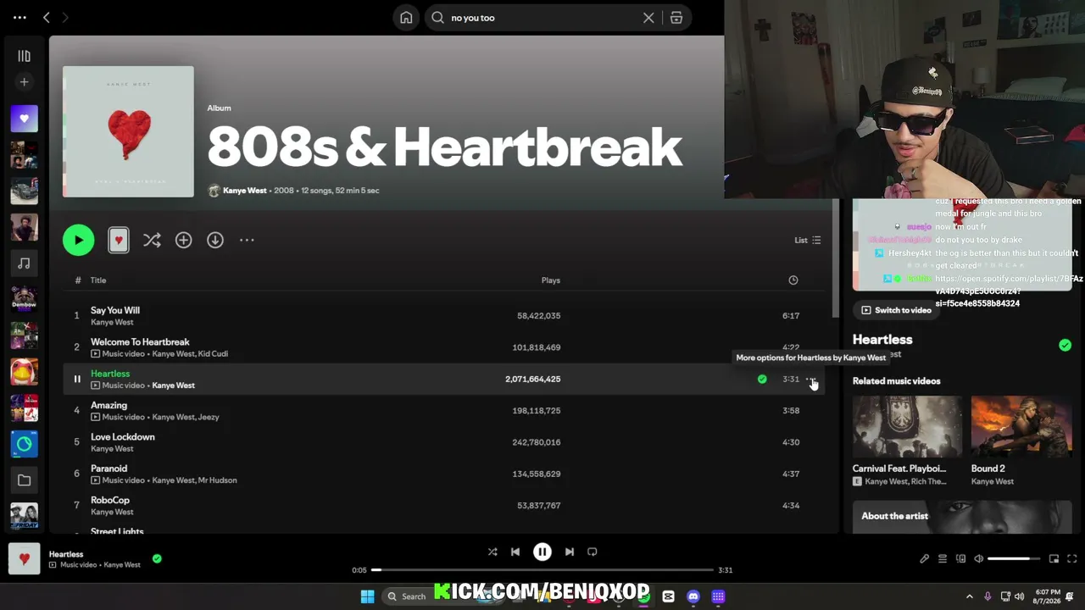Open Connect to a device
This screenshot has height=610, width=1085.
tap(960, 559)
